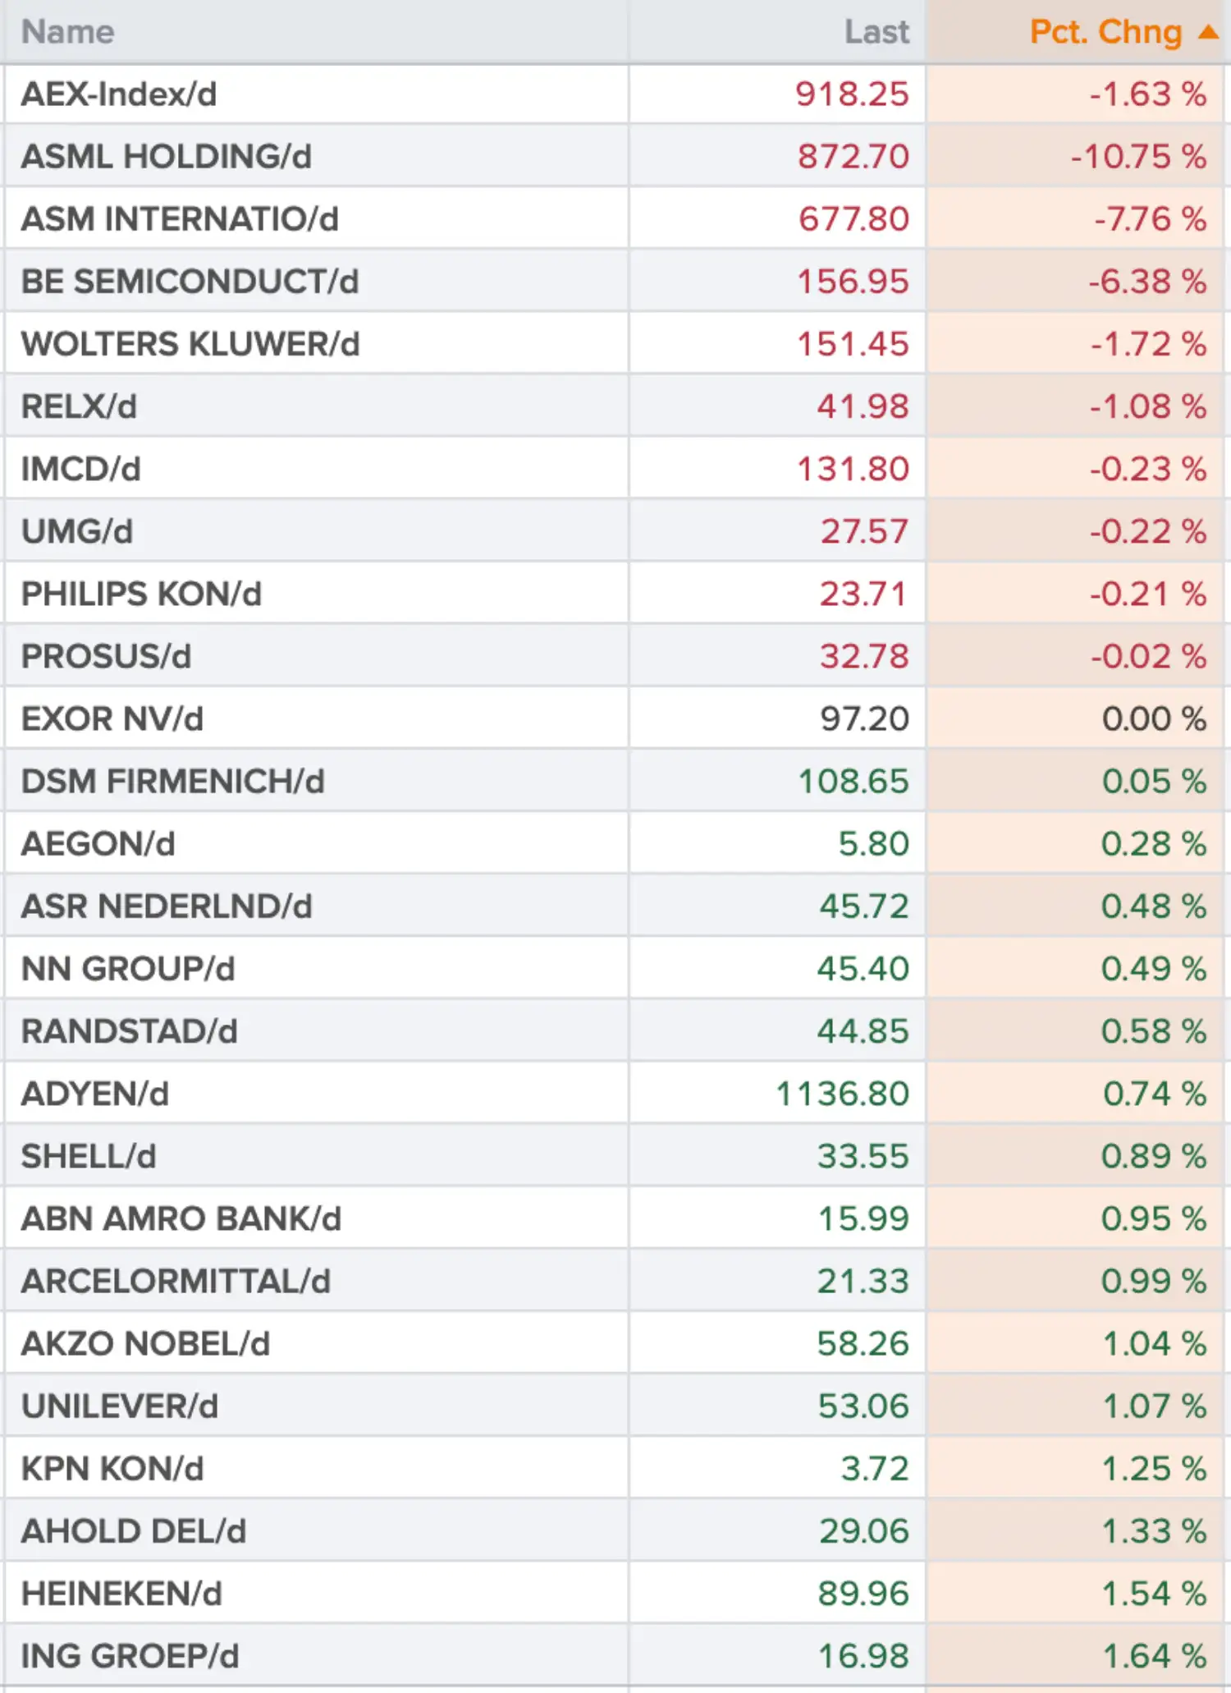Select the PHILIPS KON/d stock
This screenshot has height=1693, width=1231.
pyautogui.click(x=141, y=594)
